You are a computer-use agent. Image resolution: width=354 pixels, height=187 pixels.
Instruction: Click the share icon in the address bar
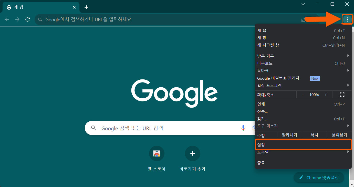(x=304, y=20)
